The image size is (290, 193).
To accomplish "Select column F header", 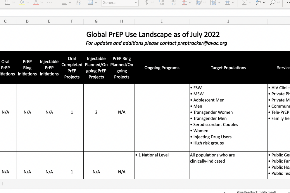I will pos(72,21).
